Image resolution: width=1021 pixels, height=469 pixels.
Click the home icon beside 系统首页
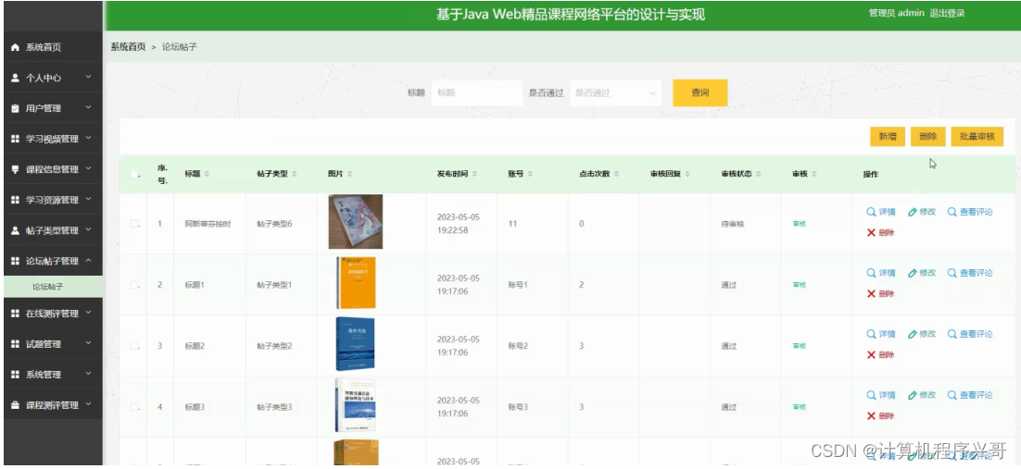point(16,47)
